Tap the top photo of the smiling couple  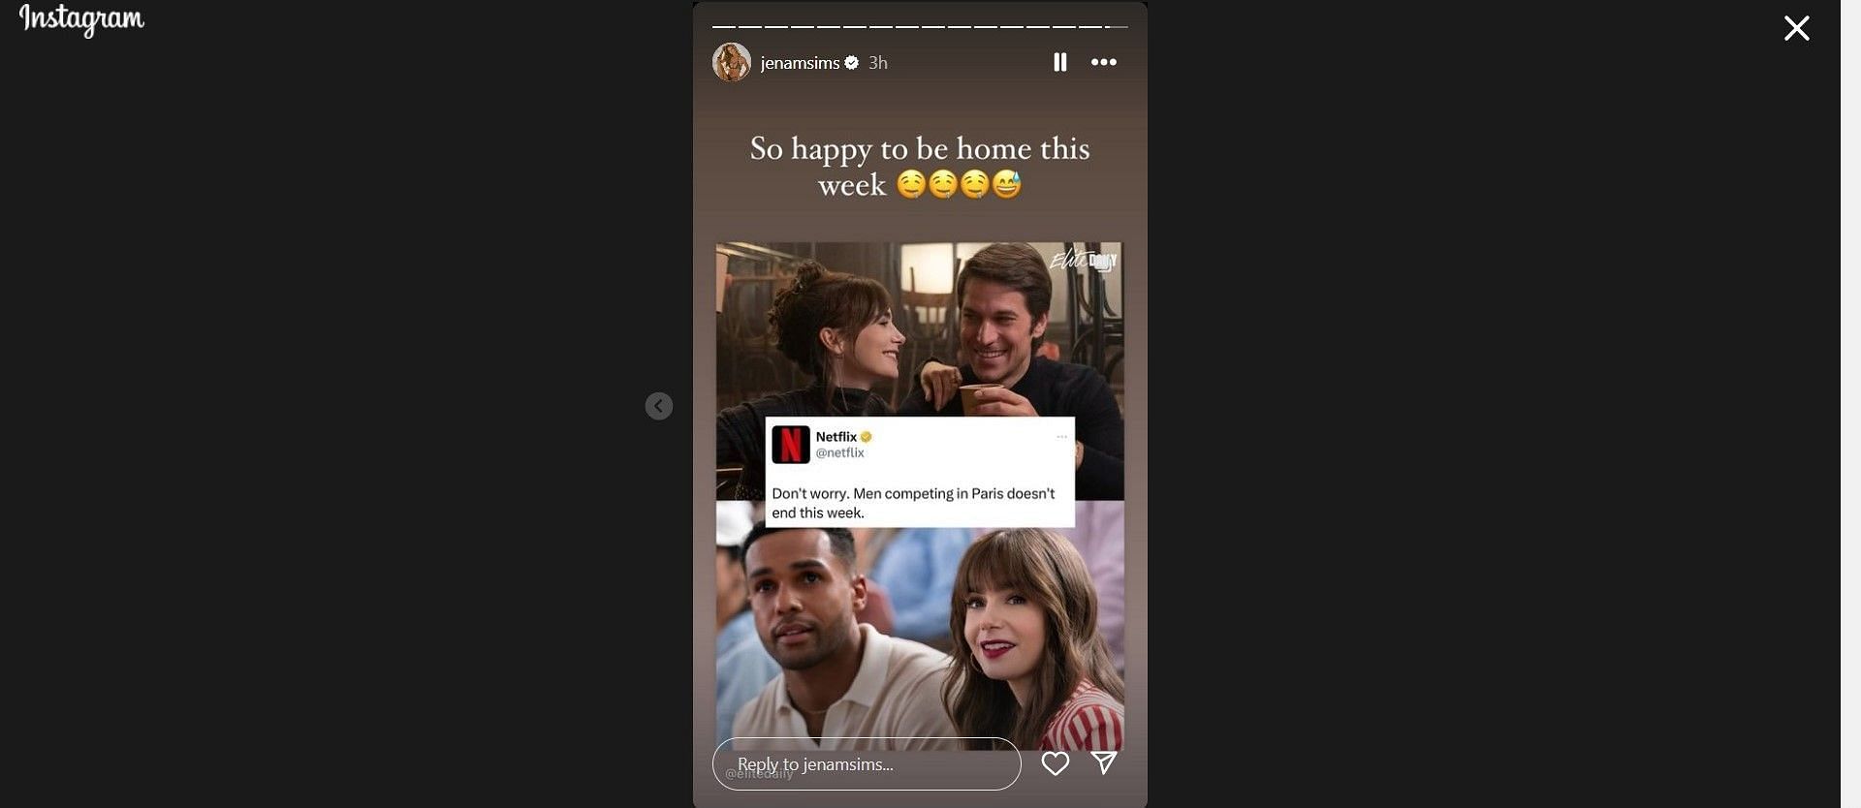click(920, 329)
